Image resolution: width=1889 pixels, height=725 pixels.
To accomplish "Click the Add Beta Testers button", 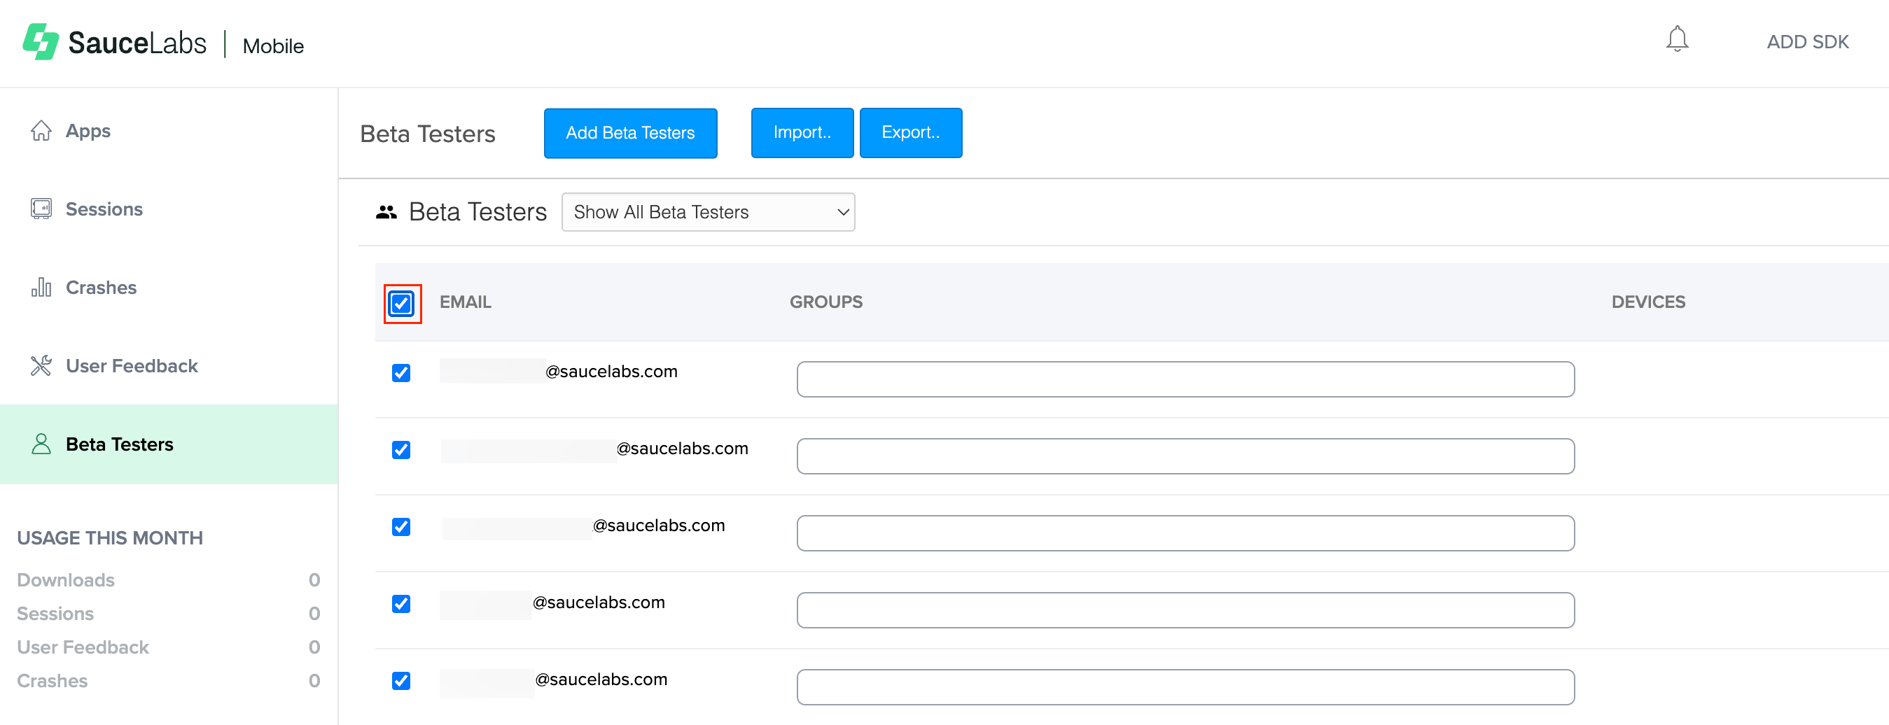I will pyautogui.click(x=630, y=133).
